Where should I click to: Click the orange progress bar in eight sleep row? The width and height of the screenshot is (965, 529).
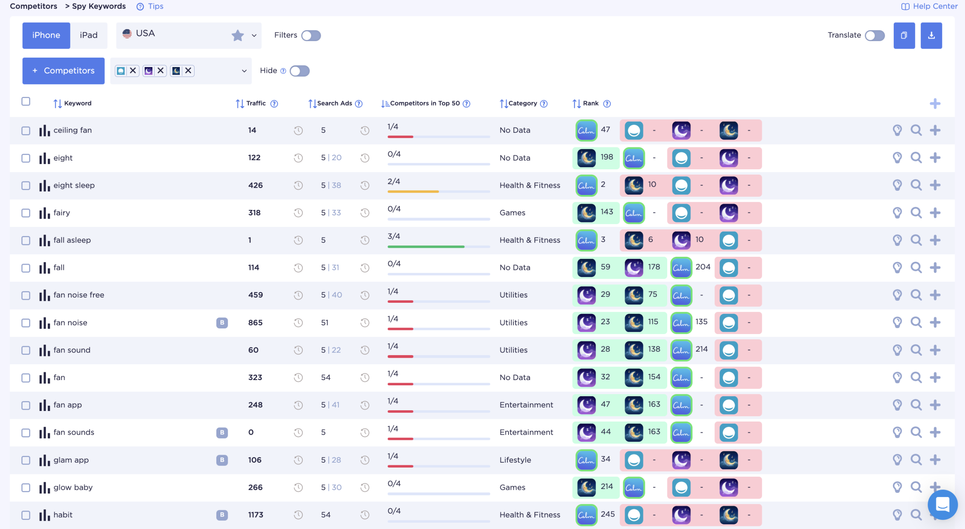click(x=413, y=192)
